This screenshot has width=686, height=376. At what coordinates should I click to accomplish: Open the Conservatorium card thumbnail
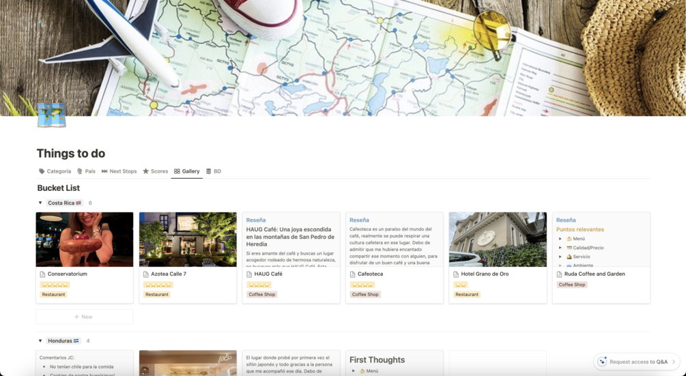85,240
